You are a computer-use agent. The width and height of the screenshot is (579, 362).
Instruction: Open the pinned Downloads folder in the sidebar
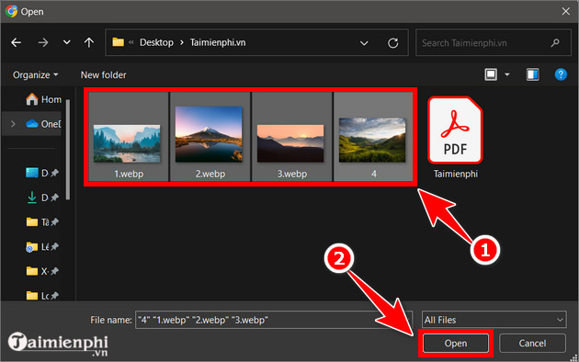(x=41, y=198)
